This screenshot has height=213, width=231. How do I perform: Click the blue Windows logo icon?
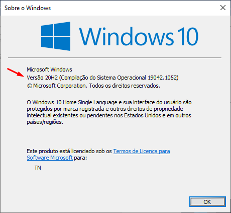56,36
